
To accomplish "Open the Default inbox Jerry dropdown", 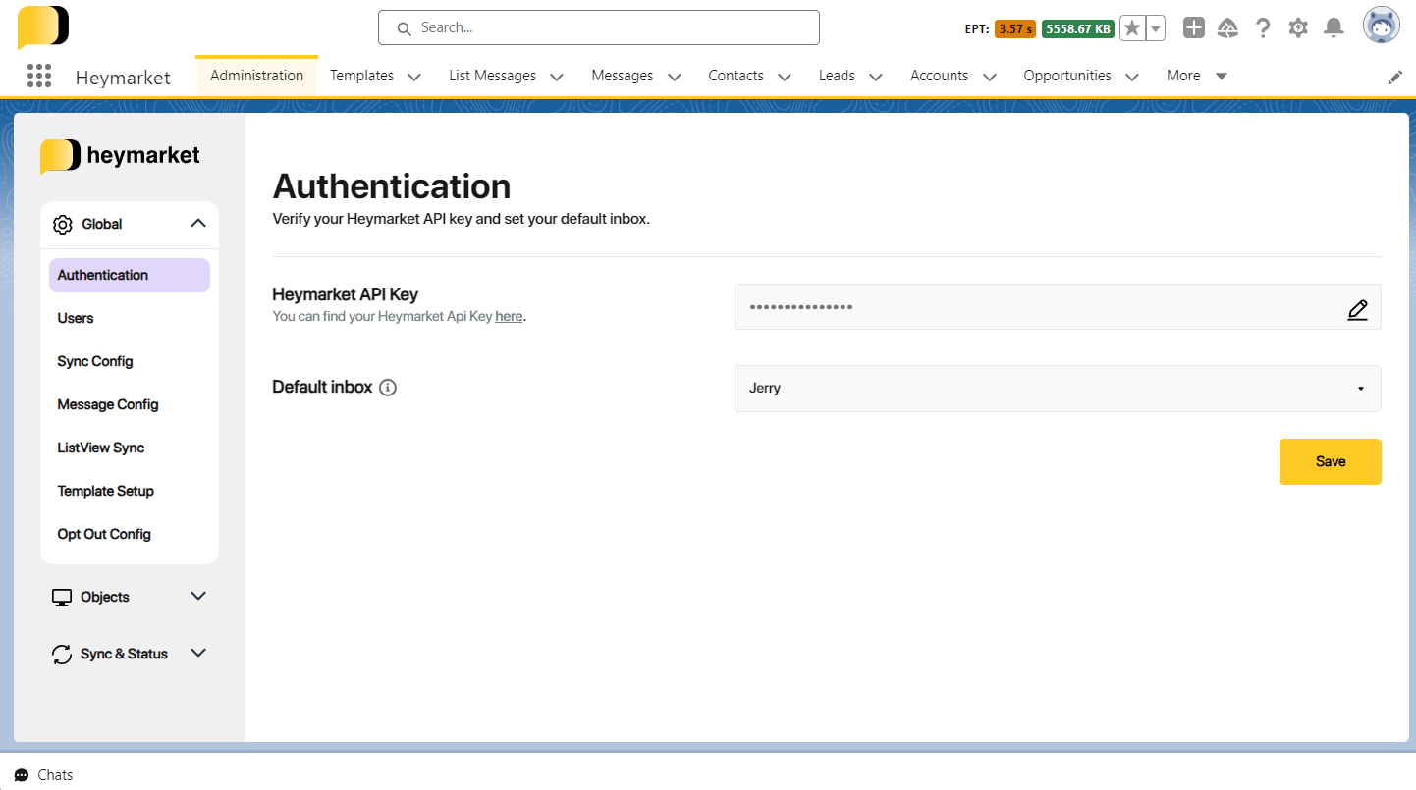I will pos(1058,389).
